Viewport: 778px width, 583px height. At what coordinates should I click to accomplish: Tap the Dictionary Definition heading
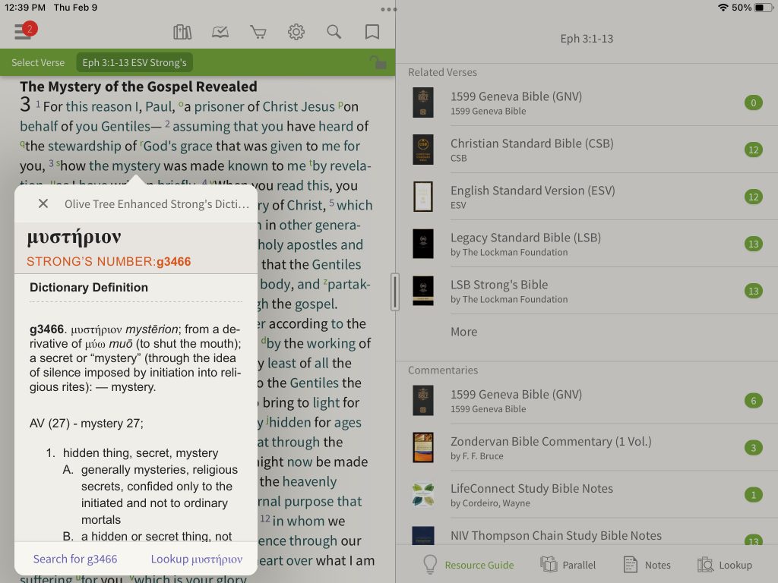point(89,287)
